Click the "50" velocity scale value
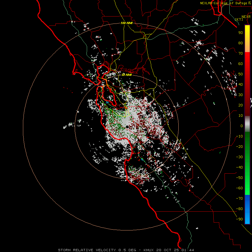This screenshot has width=252, height=252. tap(241, 74)
